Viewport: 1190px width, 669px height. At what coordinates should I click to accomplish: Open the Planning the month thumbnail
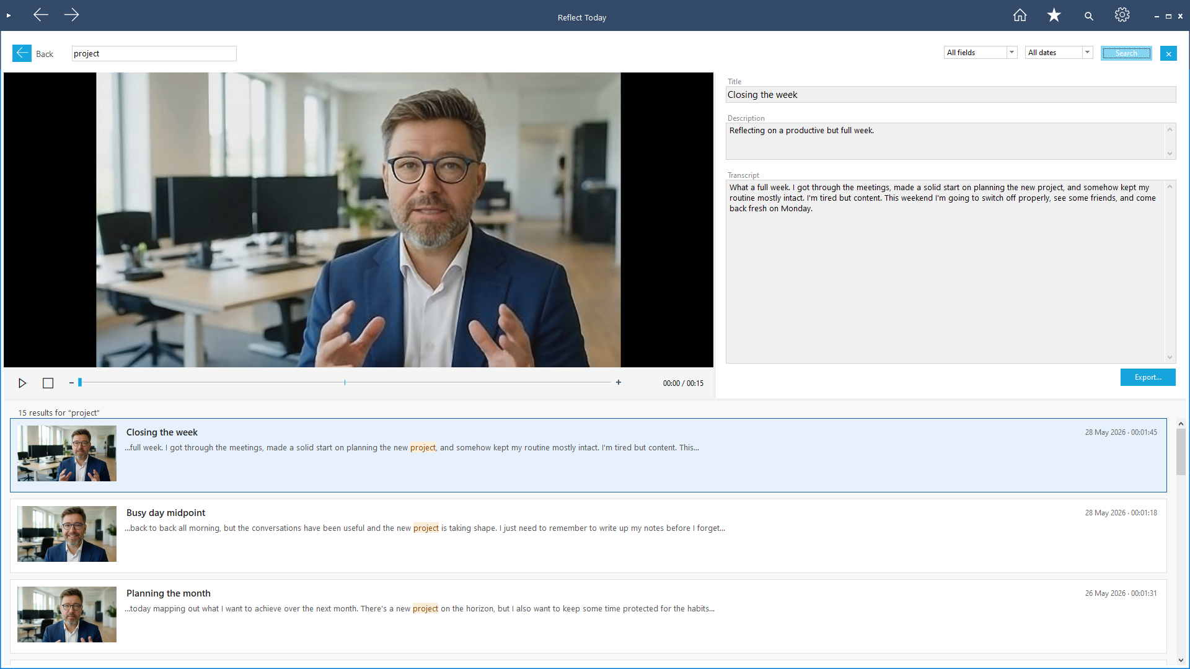(67, 614)
